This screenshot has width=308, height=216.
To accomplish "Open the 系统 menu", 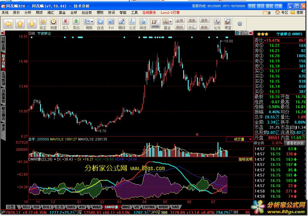I will click(5, 13).
